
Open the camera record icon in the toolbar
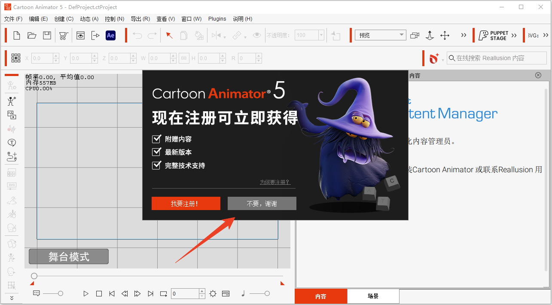pos(415,35)
